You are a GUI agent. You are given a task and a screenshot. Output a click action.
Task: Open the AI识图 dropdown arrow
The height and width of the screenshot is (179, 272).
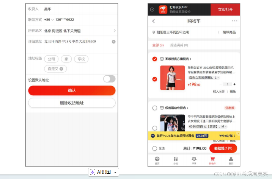(115, 172)
